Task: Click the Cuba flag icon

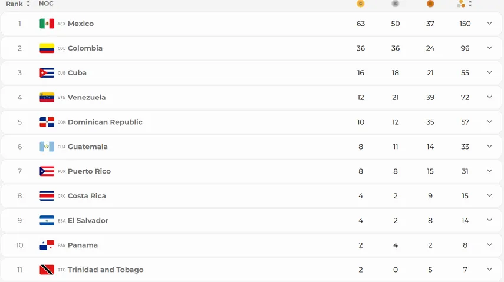Action: pyautogui.click(x=47, y=73)
